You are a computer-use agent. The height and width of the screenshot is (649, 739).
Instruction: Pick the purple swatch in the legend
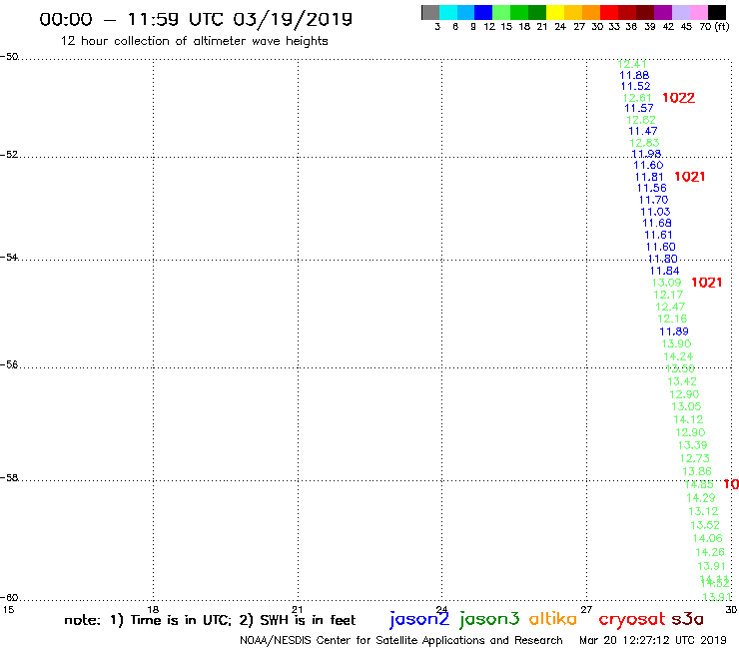pos(663,13)
